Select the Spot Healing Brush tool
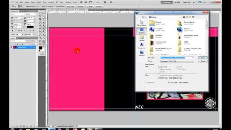 point(40,22)
